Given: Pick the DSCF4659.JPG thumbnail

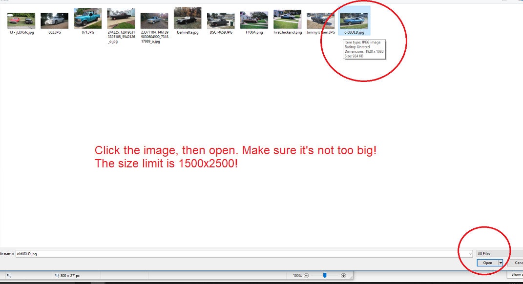Looking at the screenshot, I should pyautogui.click(x=221, y=21).
